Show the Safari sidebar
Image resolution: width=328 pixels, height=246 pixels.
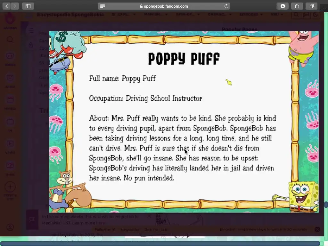(28, 6)
